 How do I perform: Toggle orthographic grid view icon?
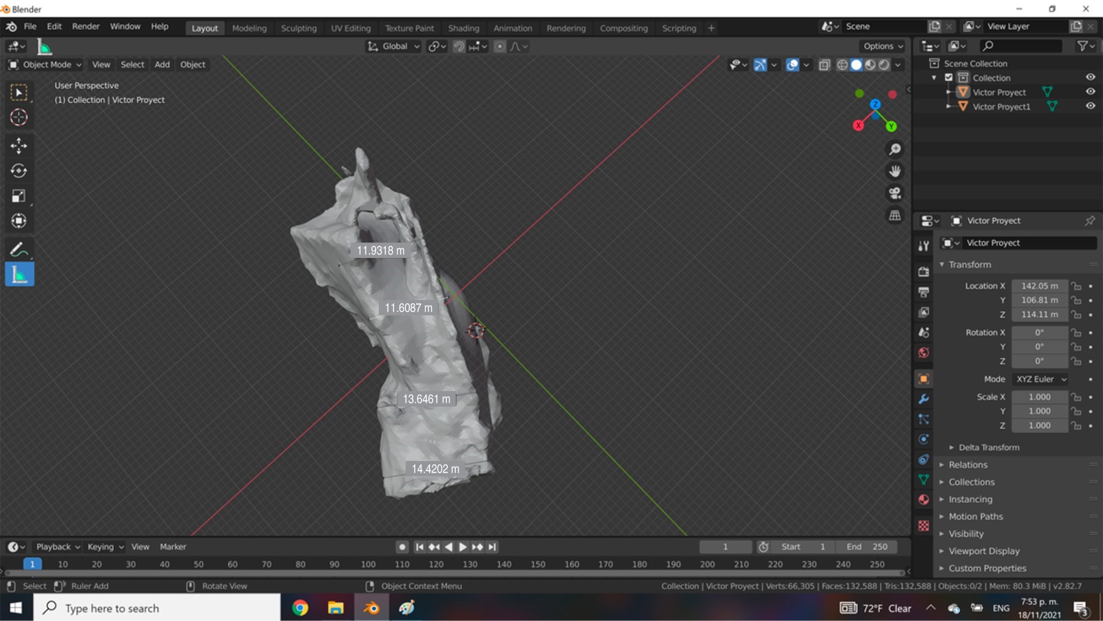895,215
